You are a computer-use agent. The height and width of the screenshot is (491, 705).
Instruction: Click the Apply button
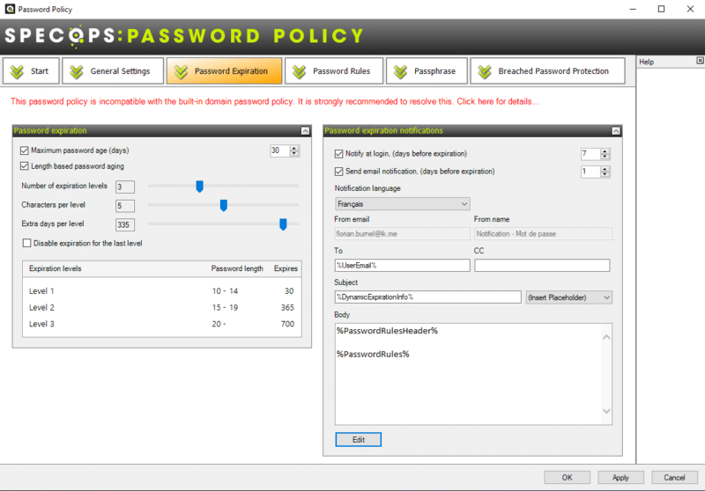620,478
